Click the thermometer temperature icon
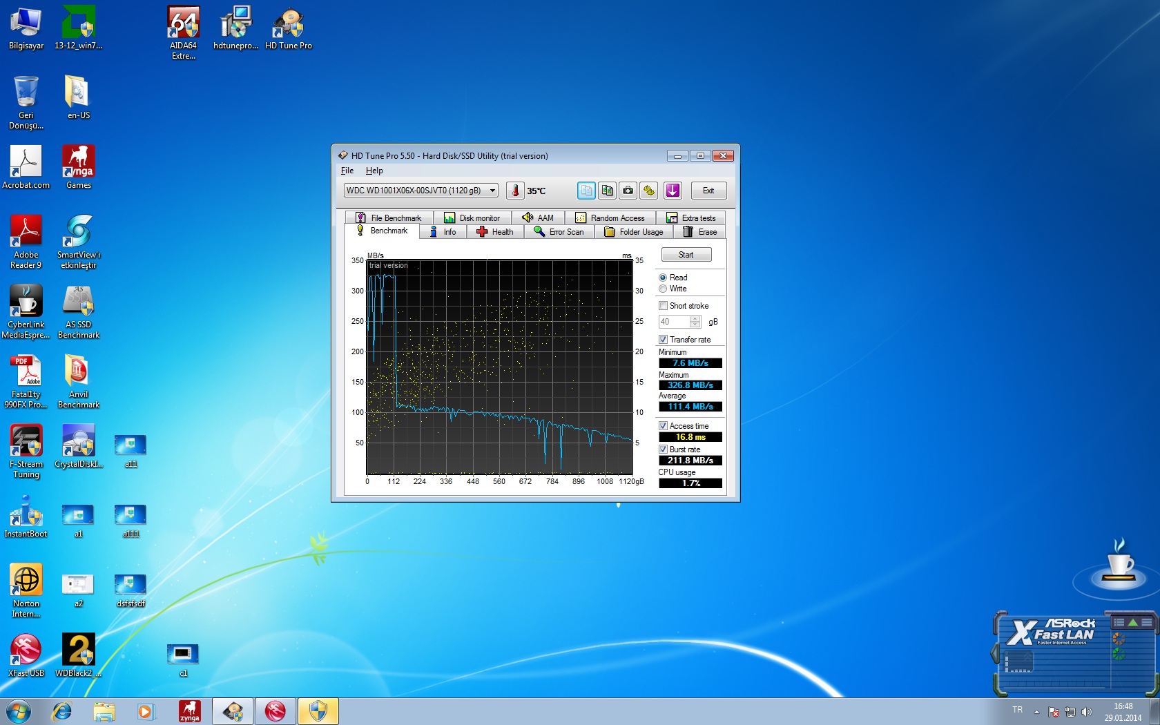1160x725 pixels. click(515, 191)
